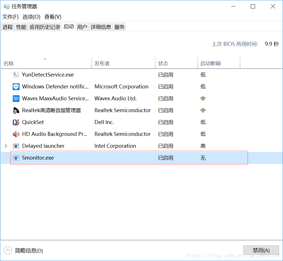Switch to the 用户 tab

pos(82,27)
